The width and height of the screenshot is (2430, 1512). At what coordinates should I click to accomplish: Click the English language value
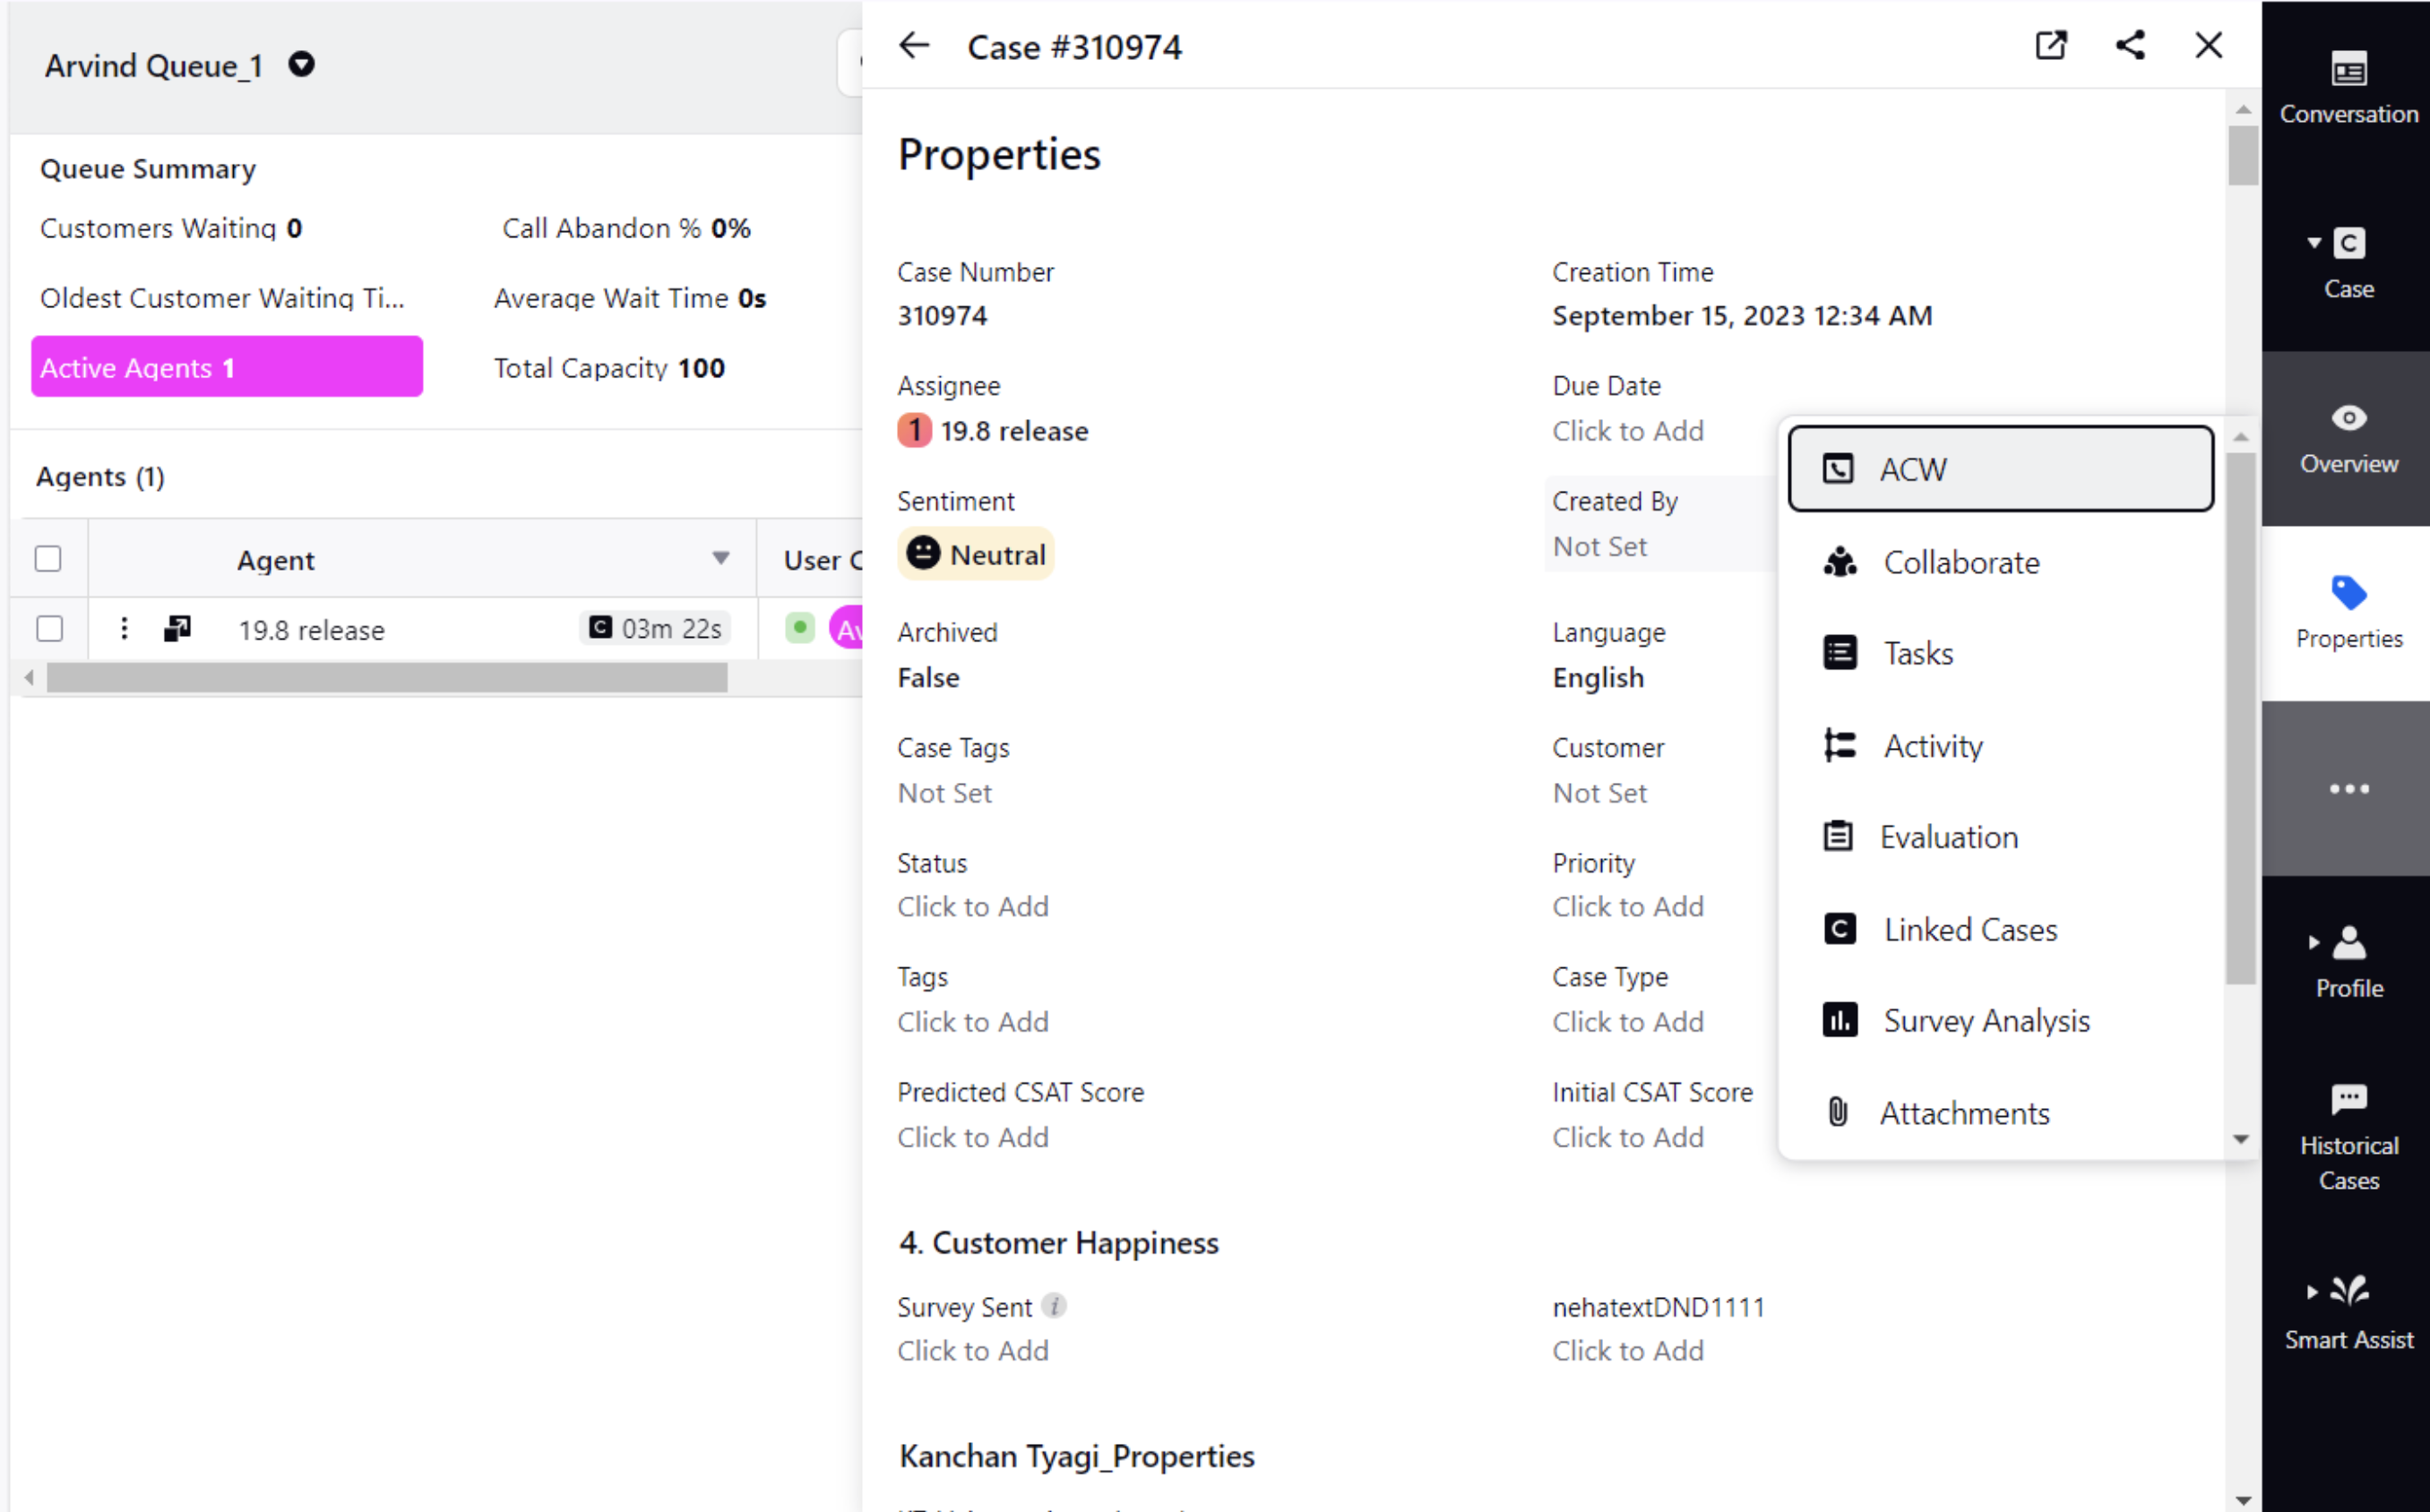click(x=1598, y=678)
